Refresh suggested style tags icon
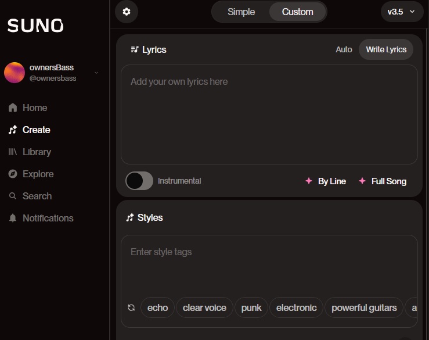429x340 pixels. 131,307
